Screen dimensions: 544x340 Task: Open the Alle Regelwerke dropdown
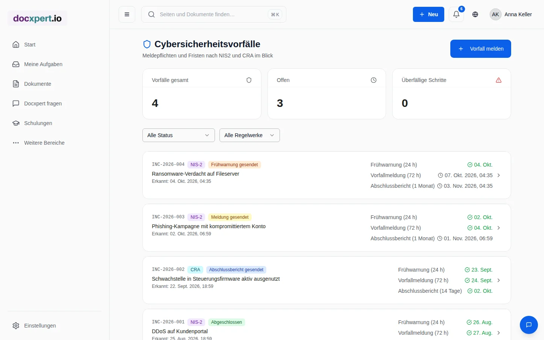(250, 135)
